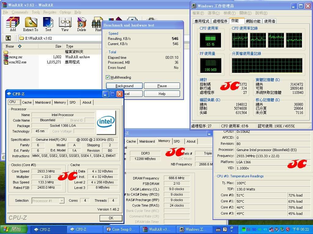This screenshot has height=234, width=313.
Task: Click the WinRAR title bar books icon
Action: coord(4,5)
